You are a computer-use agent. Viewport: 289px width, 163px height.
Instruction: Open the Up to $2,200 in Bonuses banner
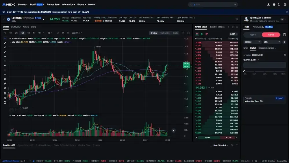(x=264, y=19)
